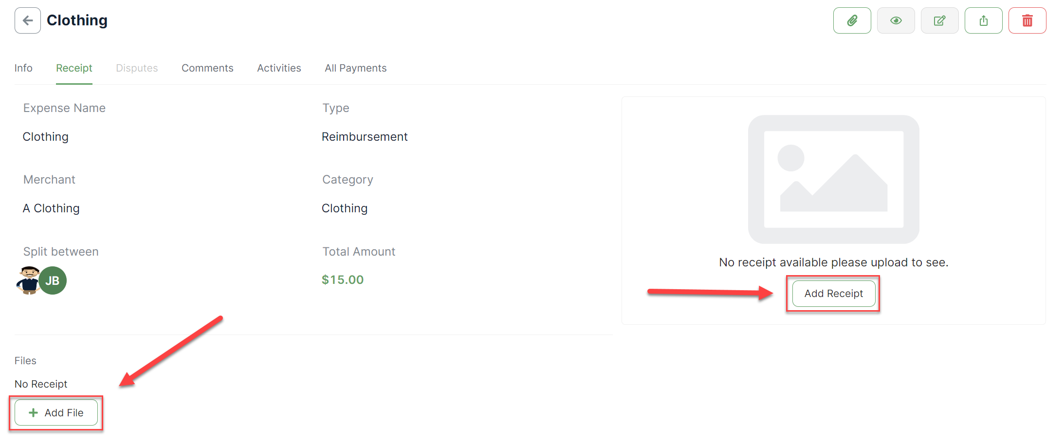
Task: Click the paperclip attachment icon
Action: click(x=852, y=20)
